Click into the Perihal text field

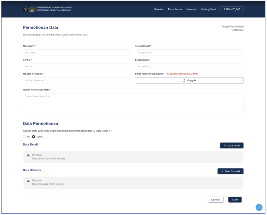[x=77, y=67]
